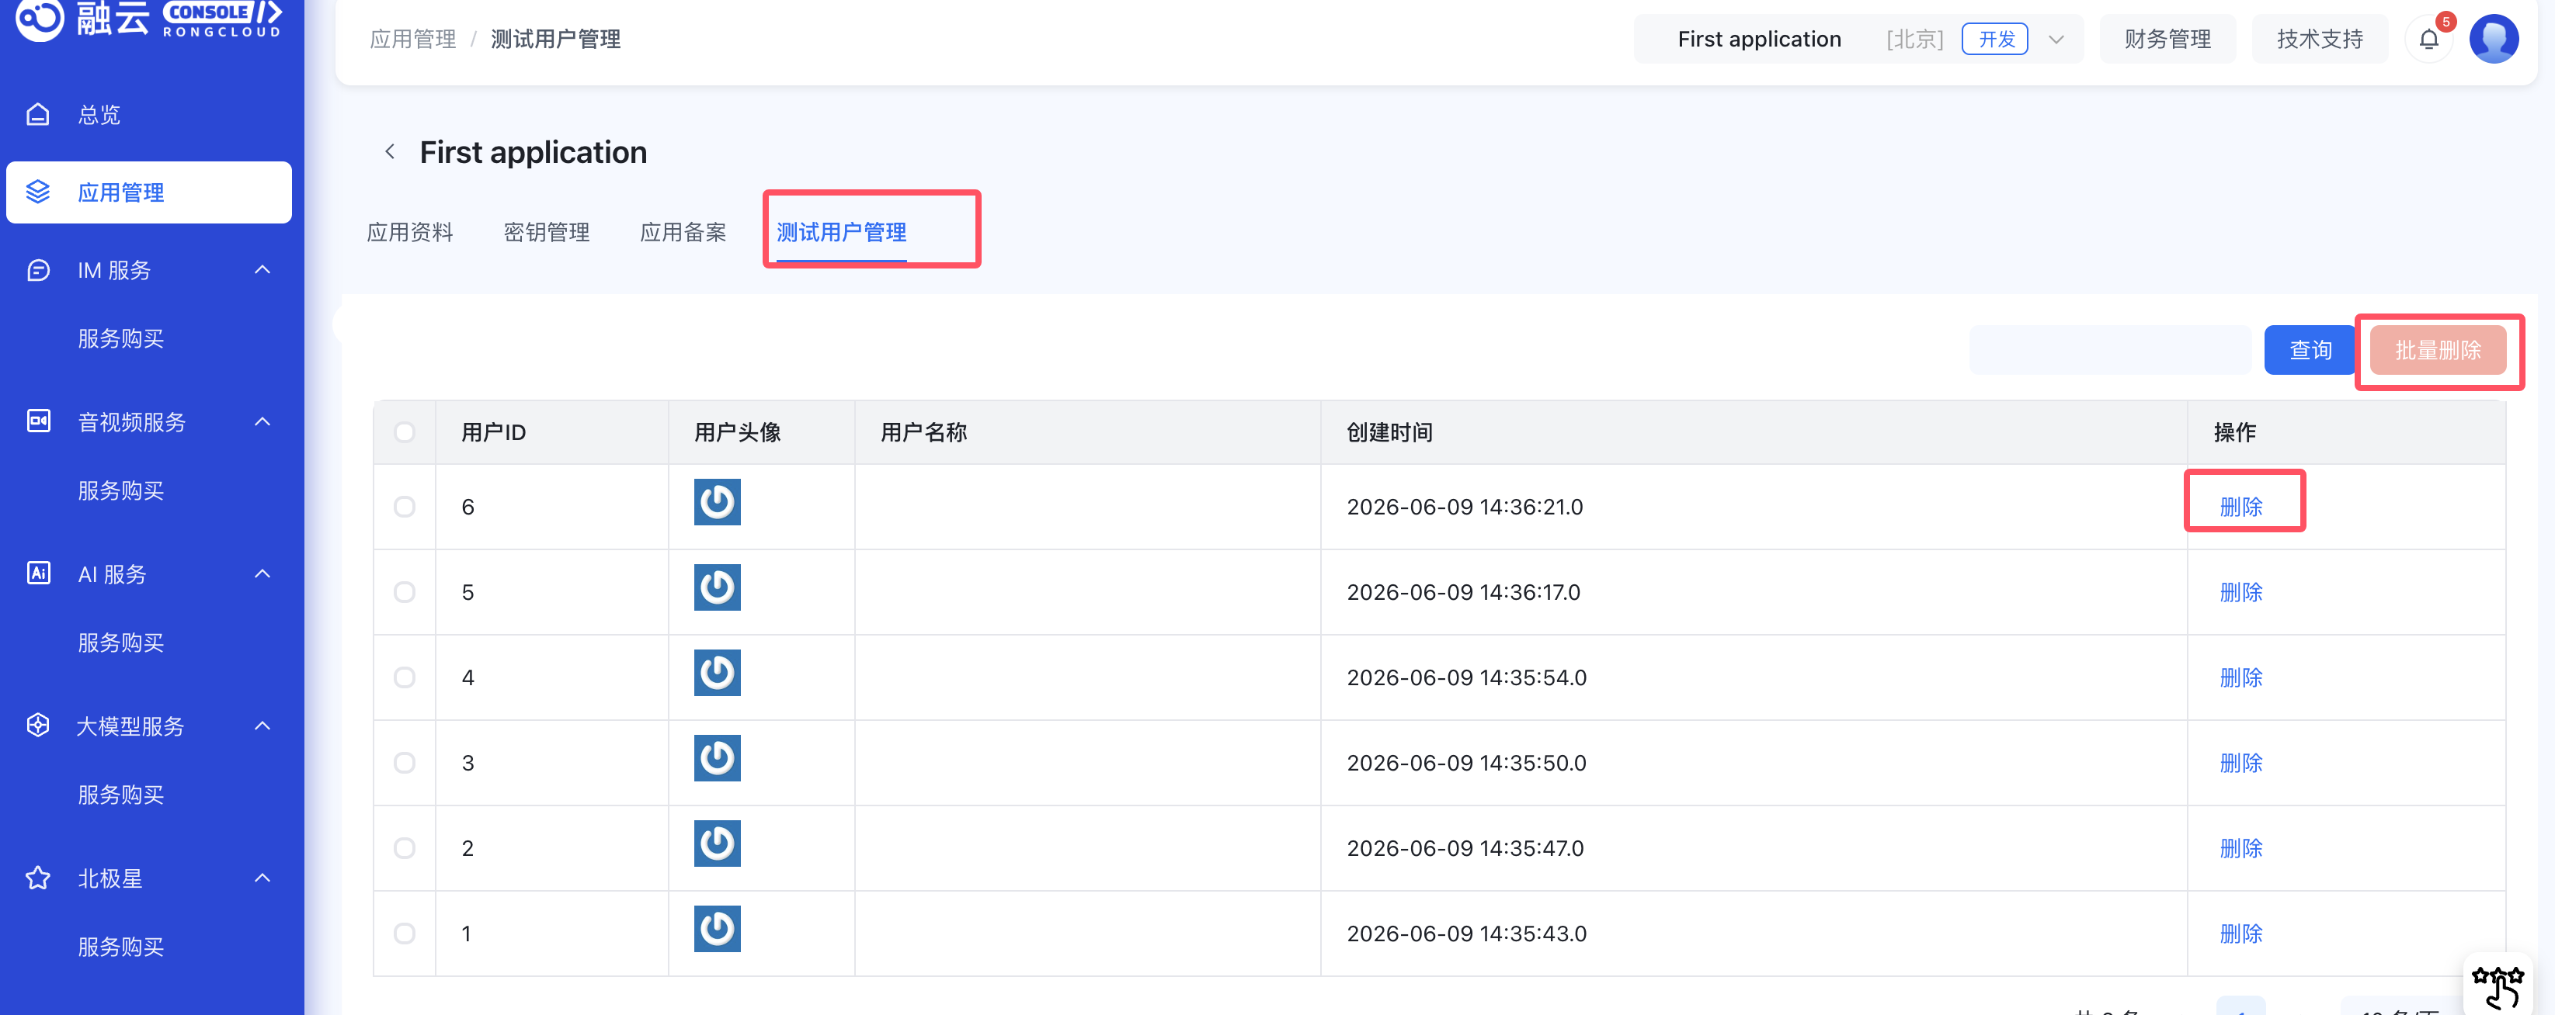2555x1015 pixels.
Task: Delete user 3 via 删除 link
Action: 2240,764
